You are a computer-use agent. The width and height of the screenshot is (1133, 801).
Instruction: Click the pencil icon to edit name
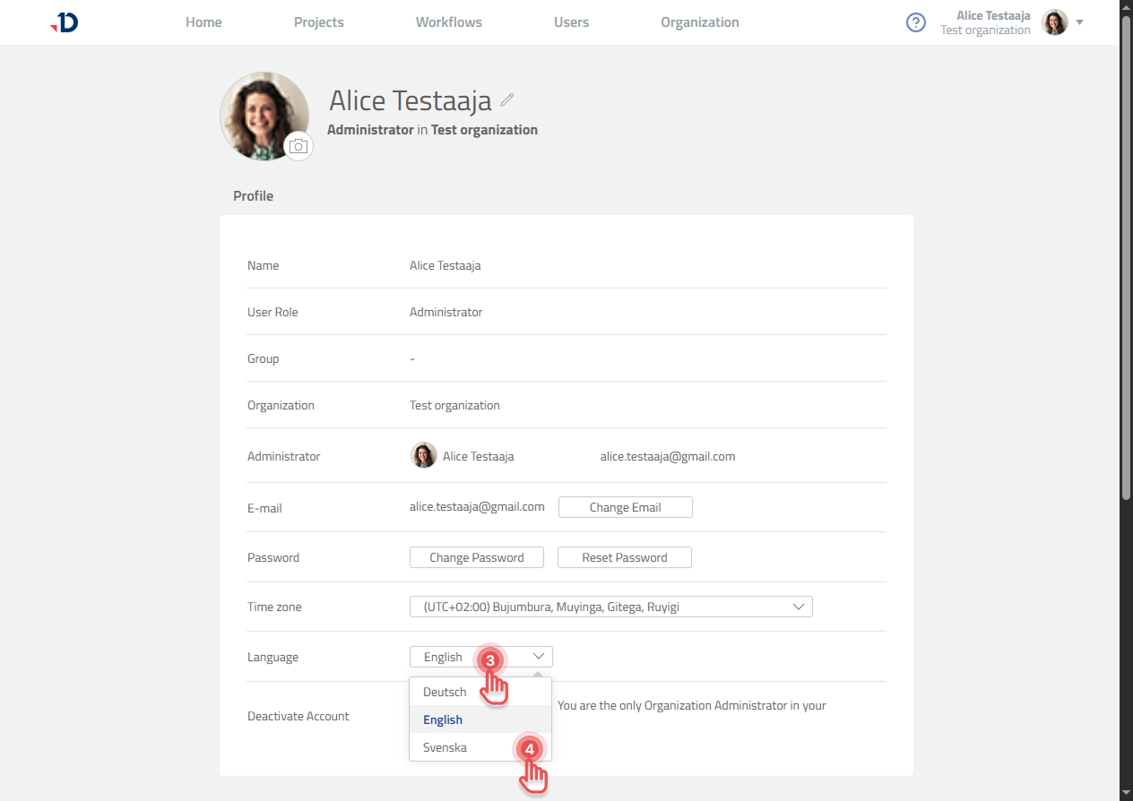(x=507, y=99)
